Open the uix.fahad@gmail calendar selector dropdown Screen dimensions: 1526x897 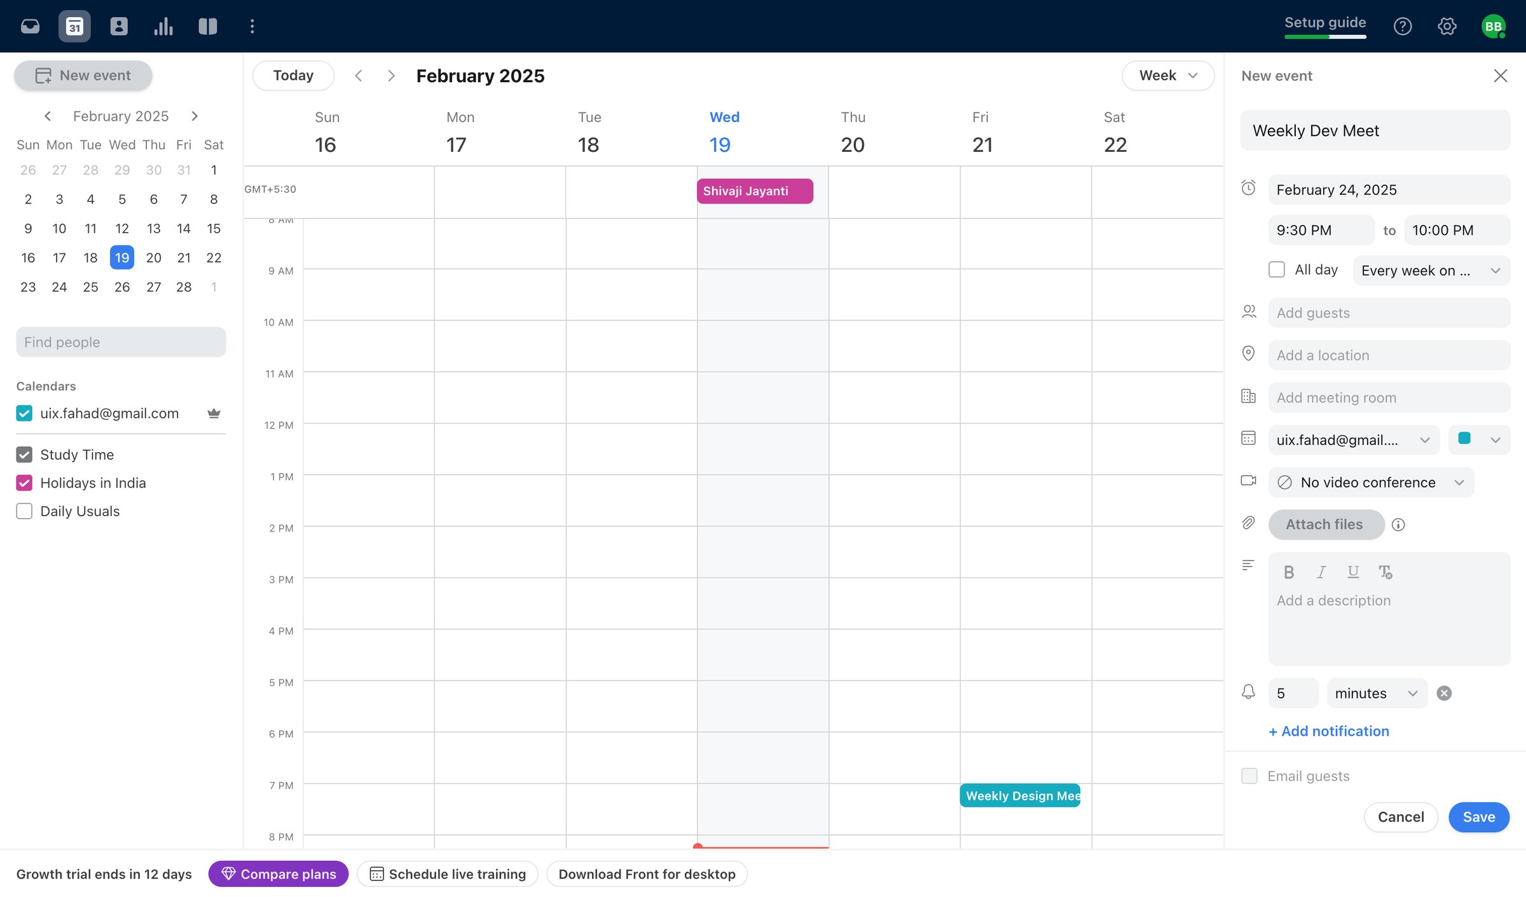1354,440
